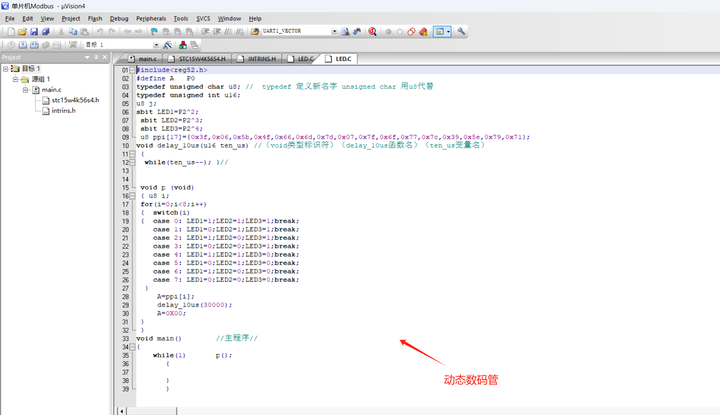Uncomment the selected lines
The image size is (720, 415).
click(240, 31)
